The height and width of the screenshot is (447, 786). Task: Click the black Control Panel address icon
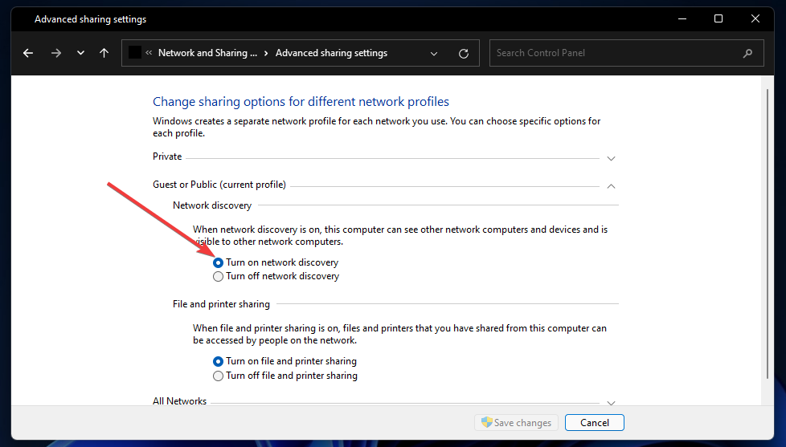pos(136,53)
